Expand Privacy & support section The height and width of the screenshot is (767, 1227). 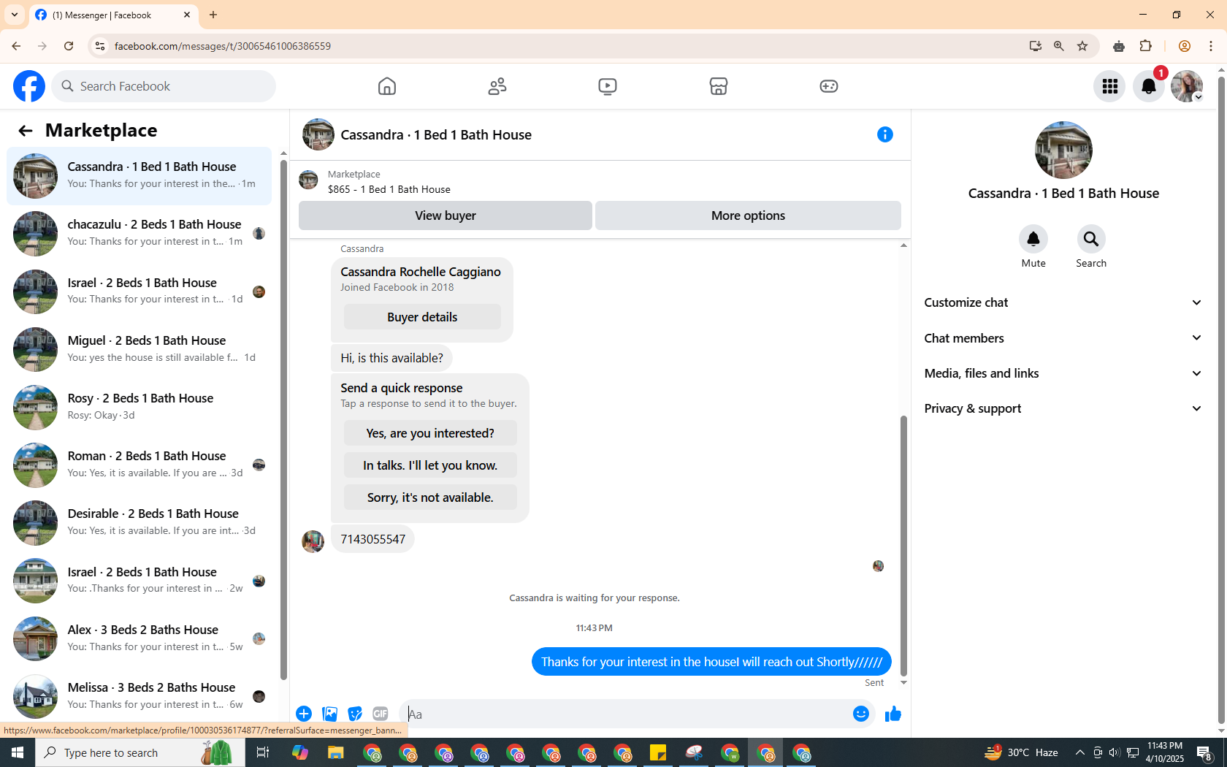(x=1063, y=408)
